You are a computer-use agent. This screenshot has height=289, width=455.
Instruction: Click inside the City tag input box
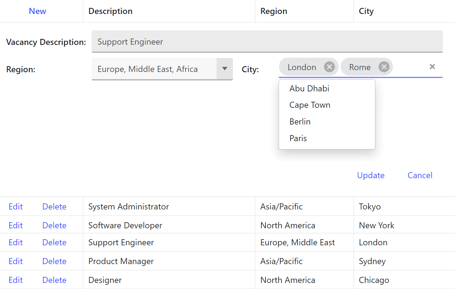(409, 67)
